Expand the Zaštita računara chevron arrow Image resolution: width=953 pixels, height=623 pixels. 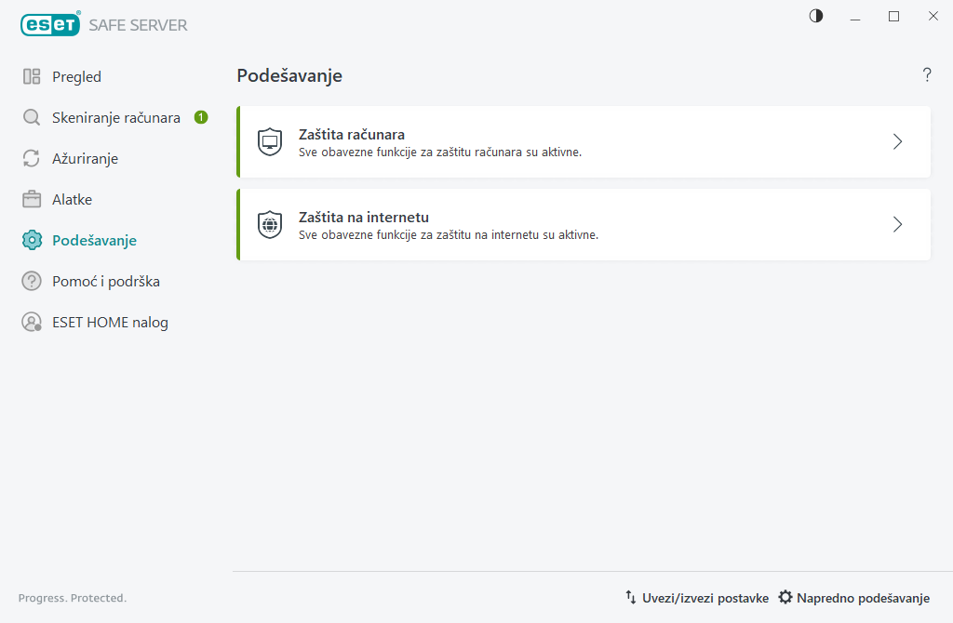pyautogui.click(x=897, y=141)
